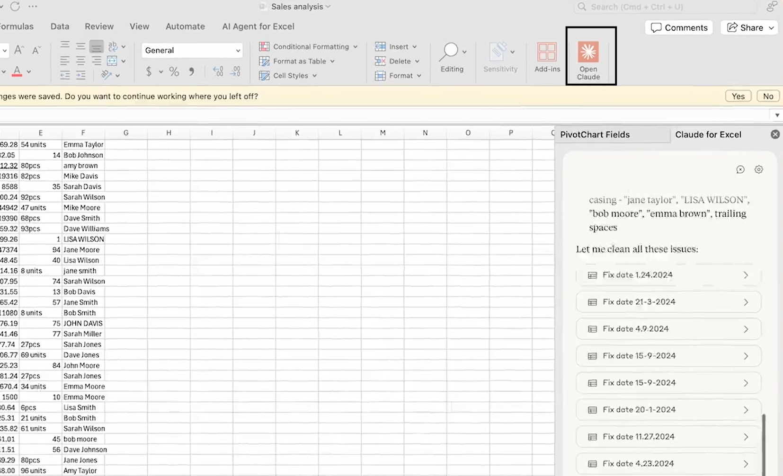Screen dimensions: 783x476
Task: Click the Add-ins icon
Action: click(547, 56)
